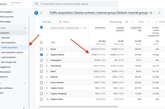Open Monetisation section in sidebar
The width and height of the screenshot is (165, 109).
6,72
